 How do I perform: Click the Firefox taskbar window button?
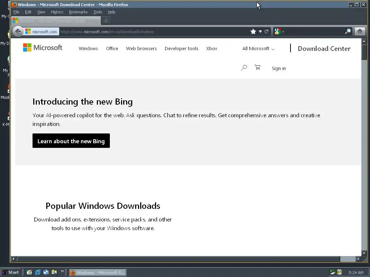click(98, 273)
